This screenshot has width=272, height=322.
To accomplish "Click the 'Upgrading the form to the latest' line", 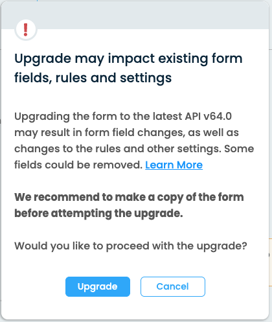I will 98,117.
